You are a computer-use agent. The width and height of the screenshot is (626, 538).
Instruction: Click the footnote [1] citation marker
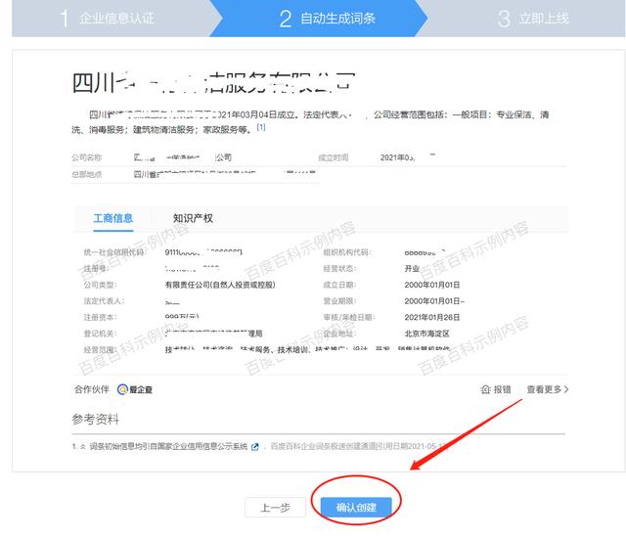pyautogui.click(x=261, y=128)
